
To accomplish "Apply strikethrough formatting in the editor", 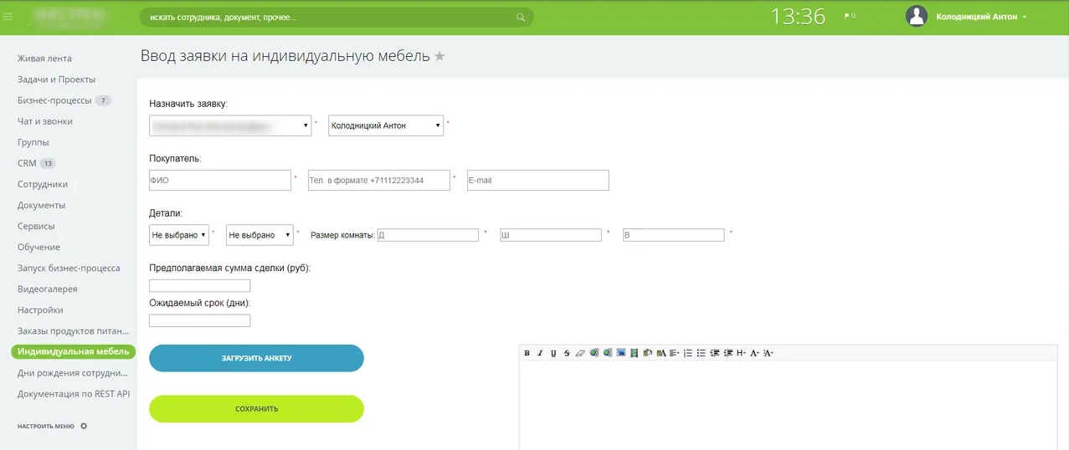I will [567, 353].
